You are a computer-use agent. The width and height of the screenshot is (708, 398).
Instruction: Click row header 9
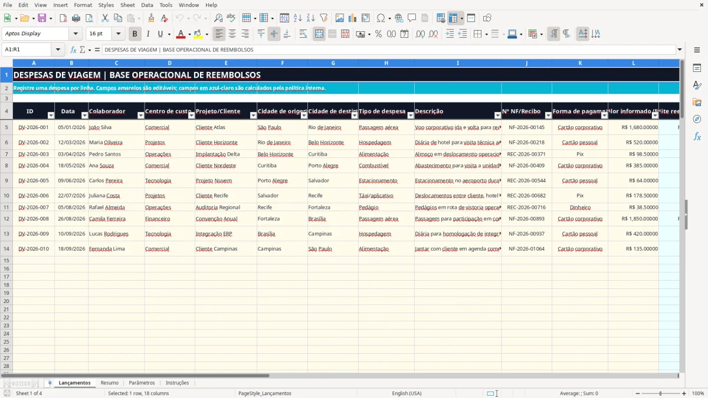pyautogui.click(x=6, y=180)
